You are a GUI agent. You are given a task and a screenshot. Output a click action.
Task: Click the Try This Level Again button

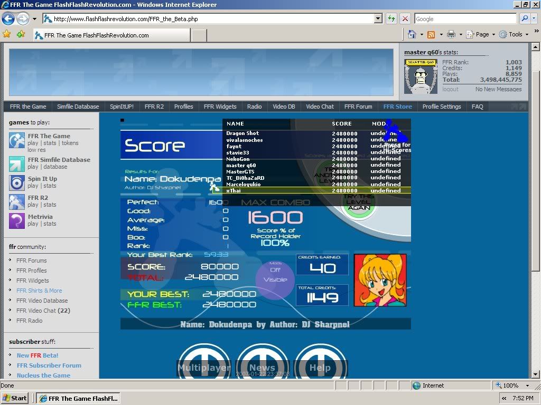pyautogui.click(x=359, y=202)
